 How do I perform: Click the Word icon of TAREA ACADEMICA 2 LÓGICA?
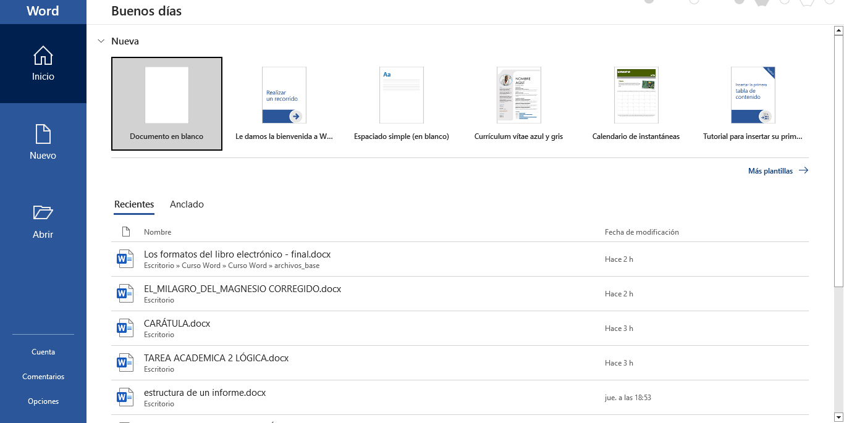tap(125, 363)
